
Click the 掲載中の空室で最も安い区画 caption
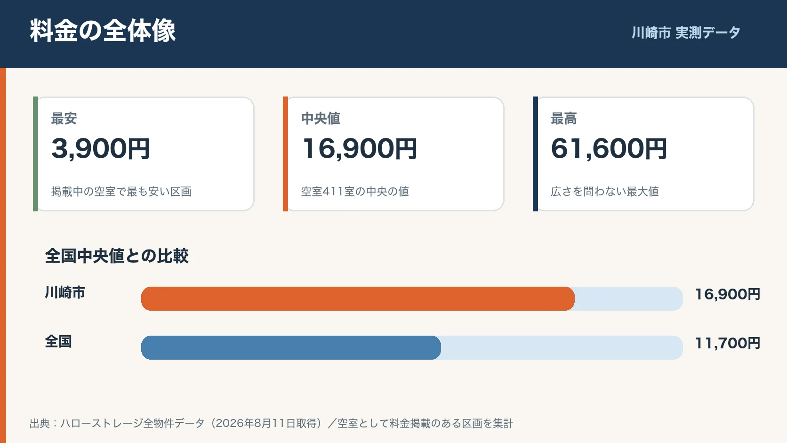coord(121,192)
